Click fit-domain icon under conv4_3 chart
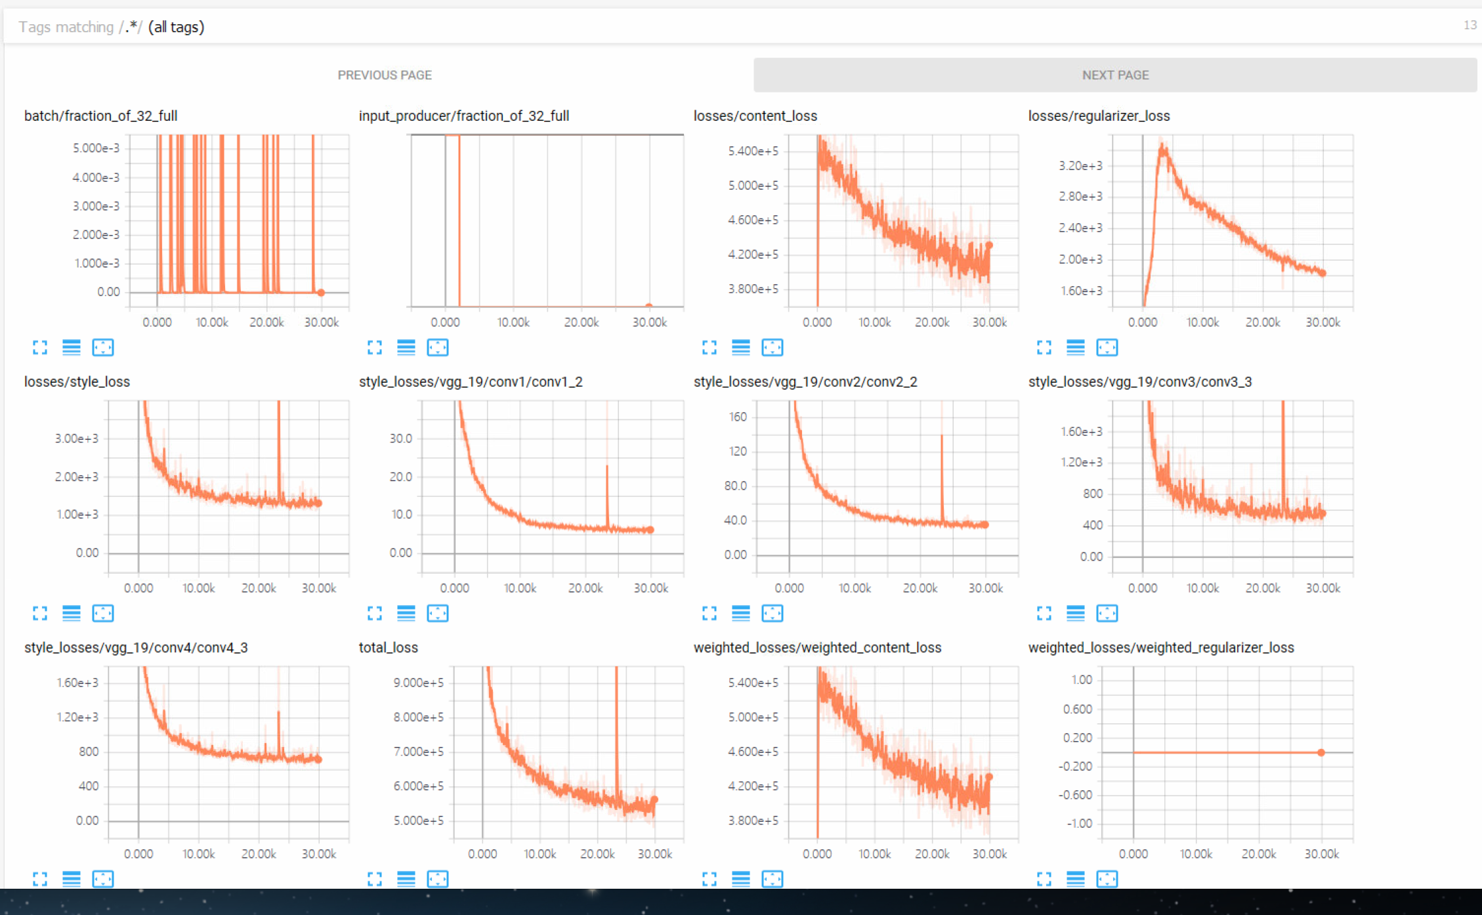Image resolution: width=1482 pixels, height=915 pixels. pyautogui.click(x=103, y=879)
